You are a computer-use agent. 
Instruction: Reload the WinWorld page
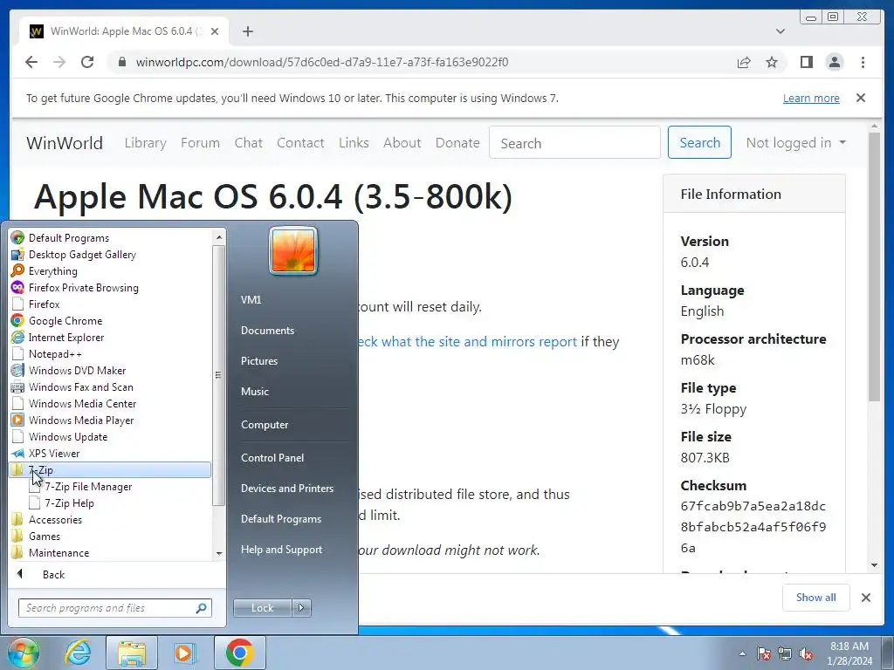(87, 62)
